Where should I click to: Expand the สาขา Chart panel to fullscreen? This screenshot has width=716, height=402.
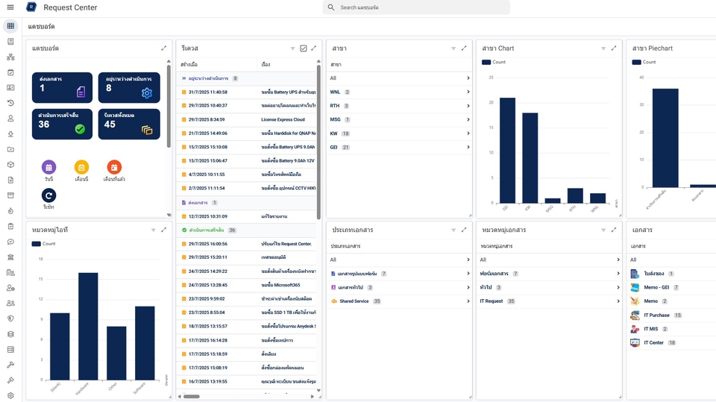614,48
